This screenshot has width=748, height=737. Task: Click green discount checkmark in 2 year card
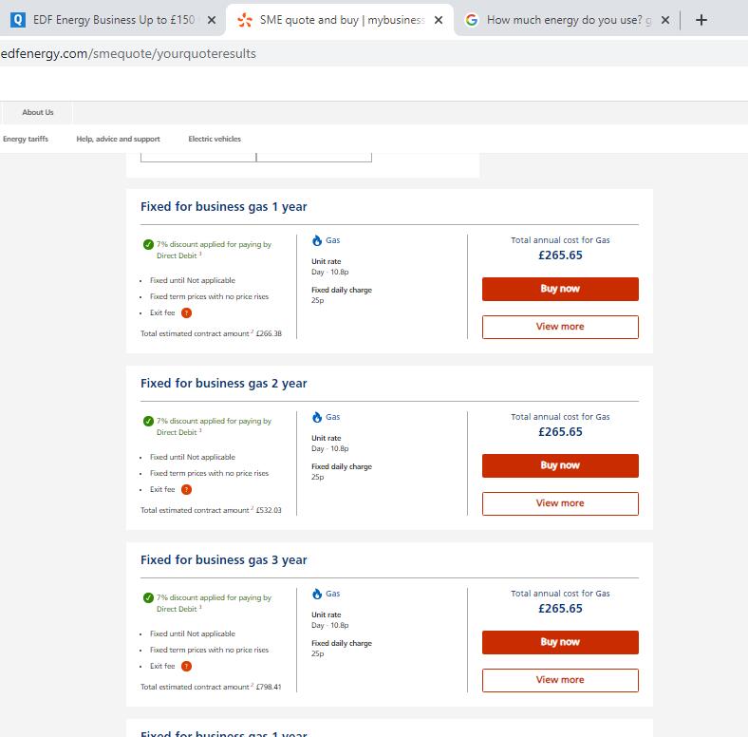pyautogui.click(x=148, y=421)
